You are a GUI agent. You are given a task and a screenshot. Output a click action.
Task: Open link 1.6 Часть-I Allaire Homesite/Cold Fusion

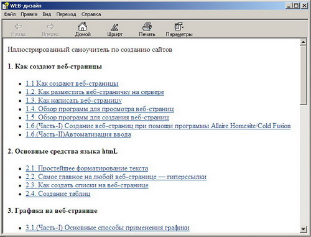coord(158,126)
